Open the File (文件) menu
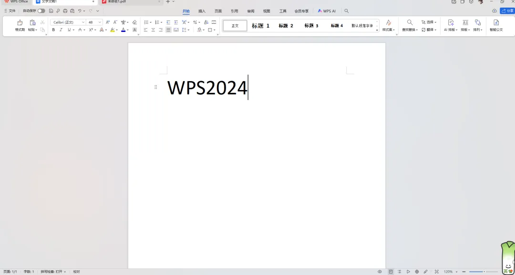515x275 pixels. coord(10,11)
